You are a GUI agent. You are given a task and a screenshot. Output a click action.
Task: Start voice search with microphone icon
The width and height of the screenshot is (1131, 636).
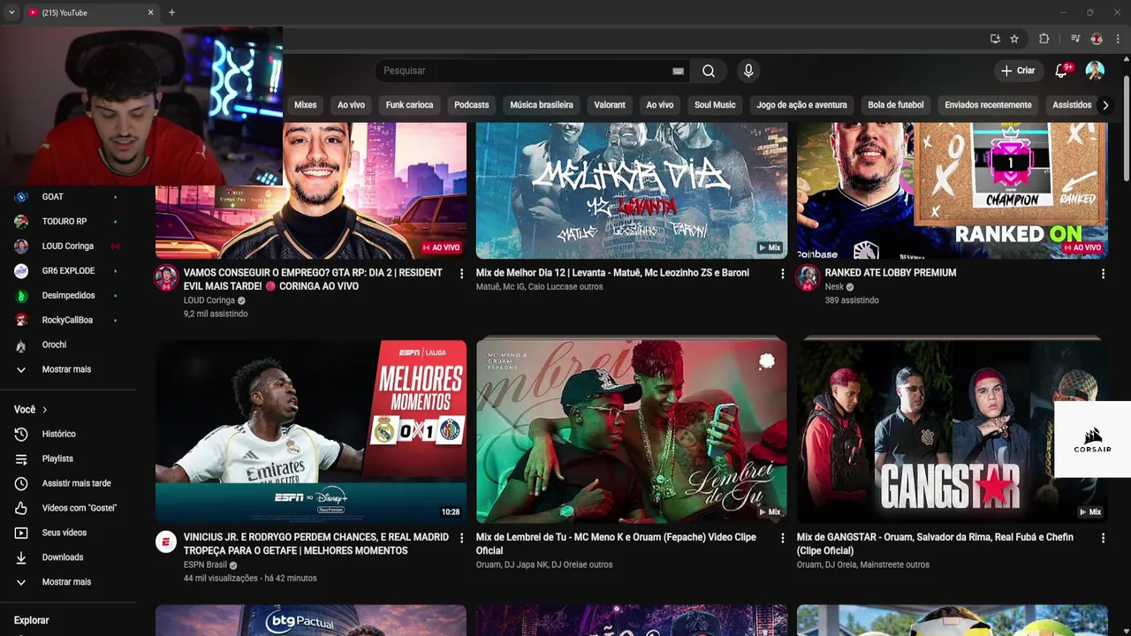pyautogui.click(x=748, y=71)
